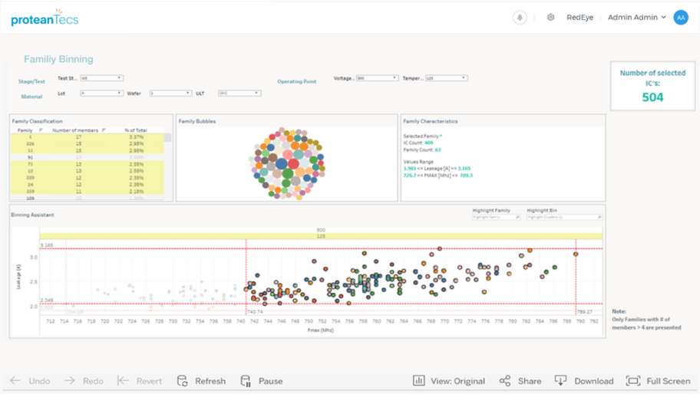Screen dimensions: 700x394
Task: Click the Share icon
Action: [505, 381]
